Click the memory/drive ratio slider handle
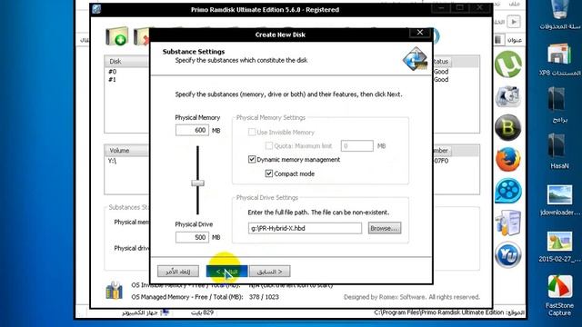 (x=197, y=183)
